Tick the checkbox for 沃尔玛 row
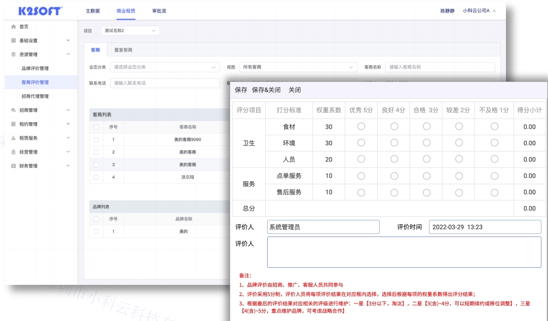 click(96, 178)
